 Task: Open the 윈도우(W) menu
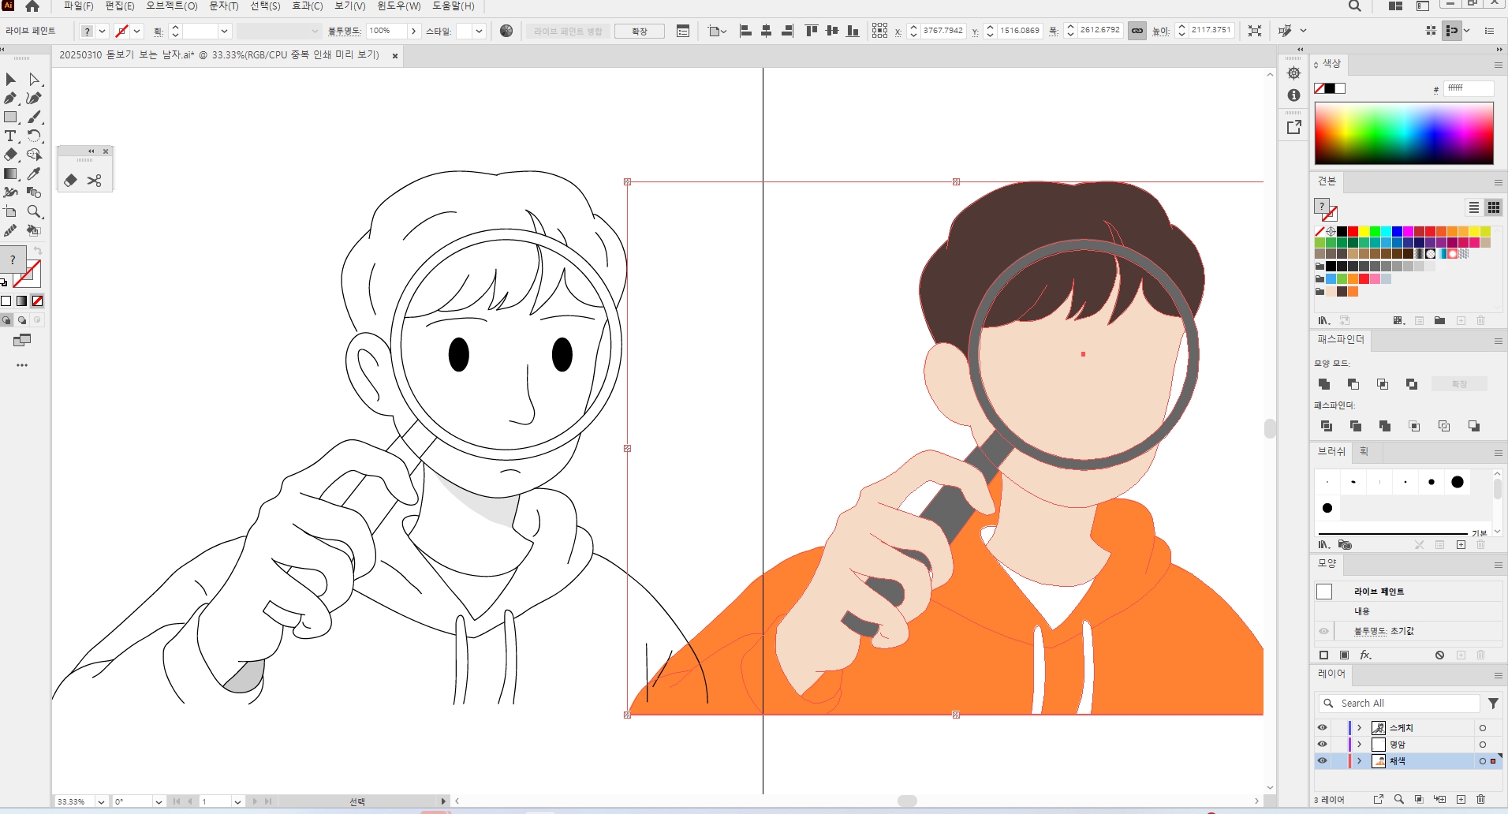coord(398,6)
